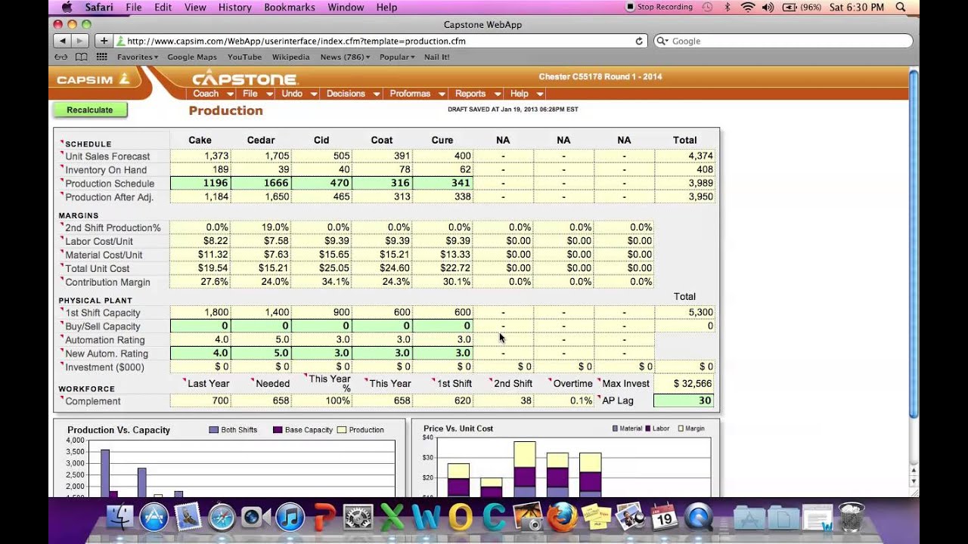The width and height of the screenshot is (968, 544).
Task: Launch iTunes from the dock
Action: (x=290, y=518)
